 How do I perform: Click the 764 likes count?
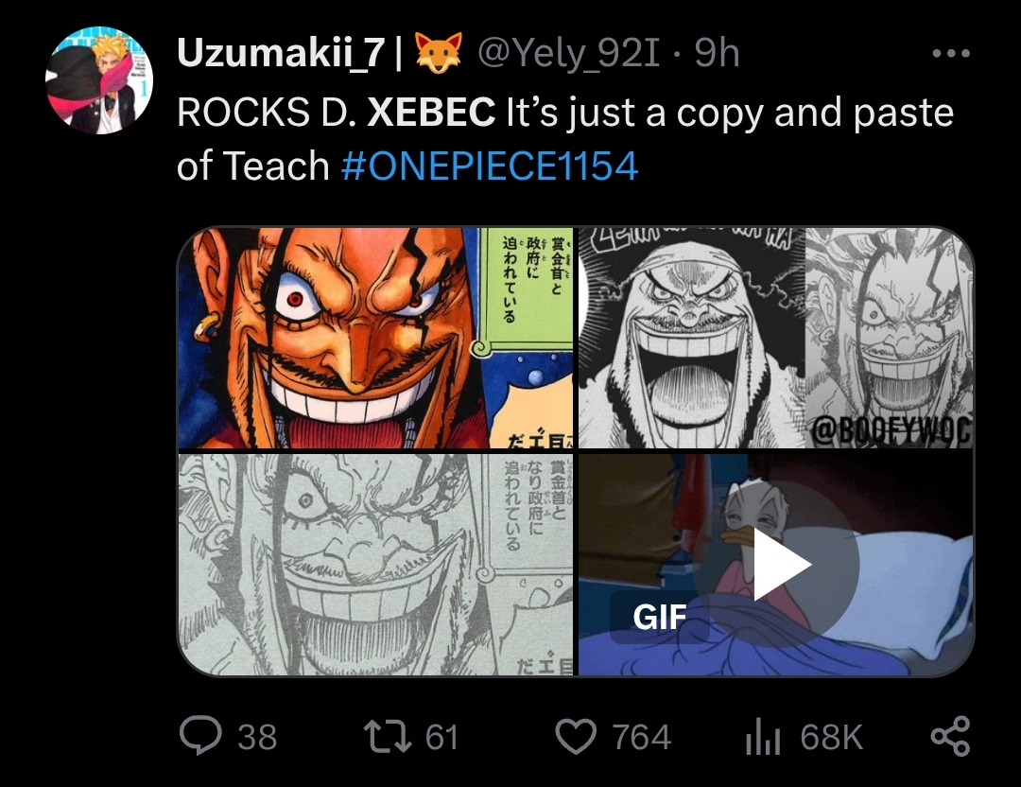click(x=641, y=738)
